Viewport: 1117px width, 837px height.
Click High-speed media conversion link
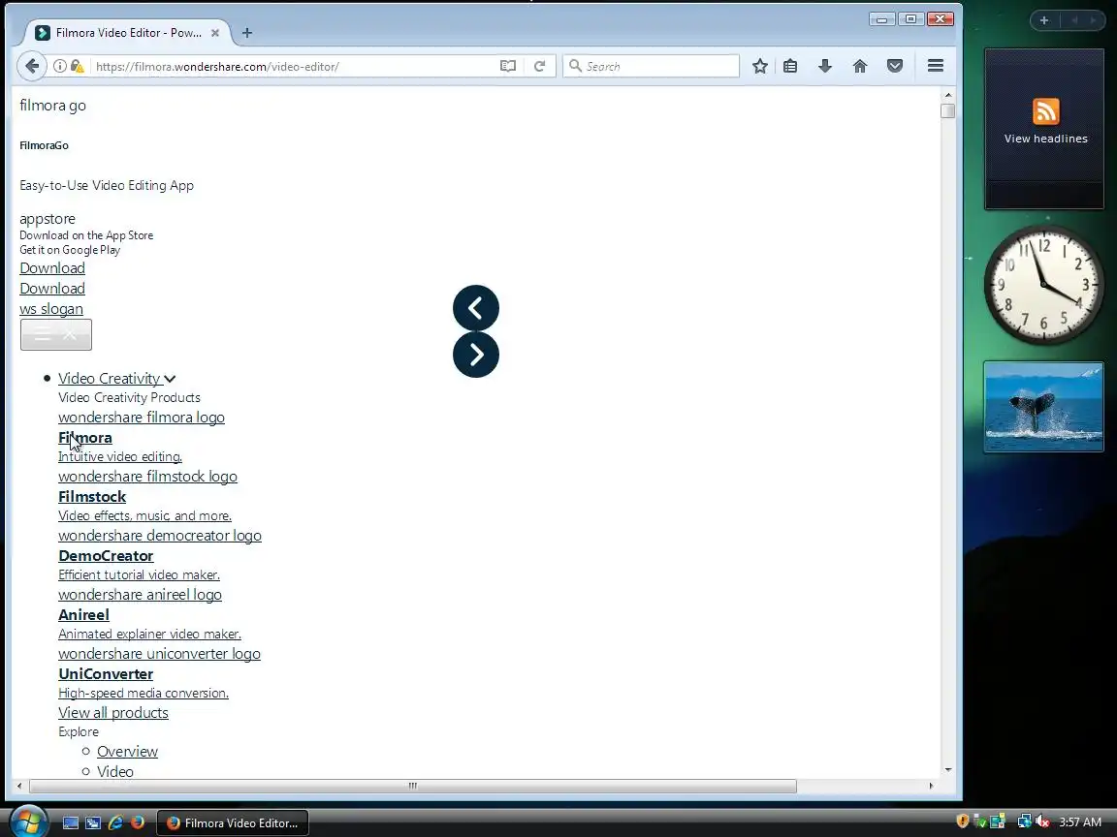click(144, 694)
